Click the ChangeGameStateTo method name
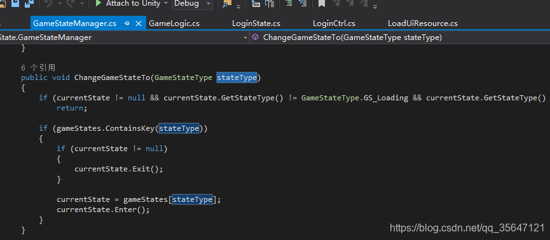The image size is (550, 240). [x=113, y=77]
